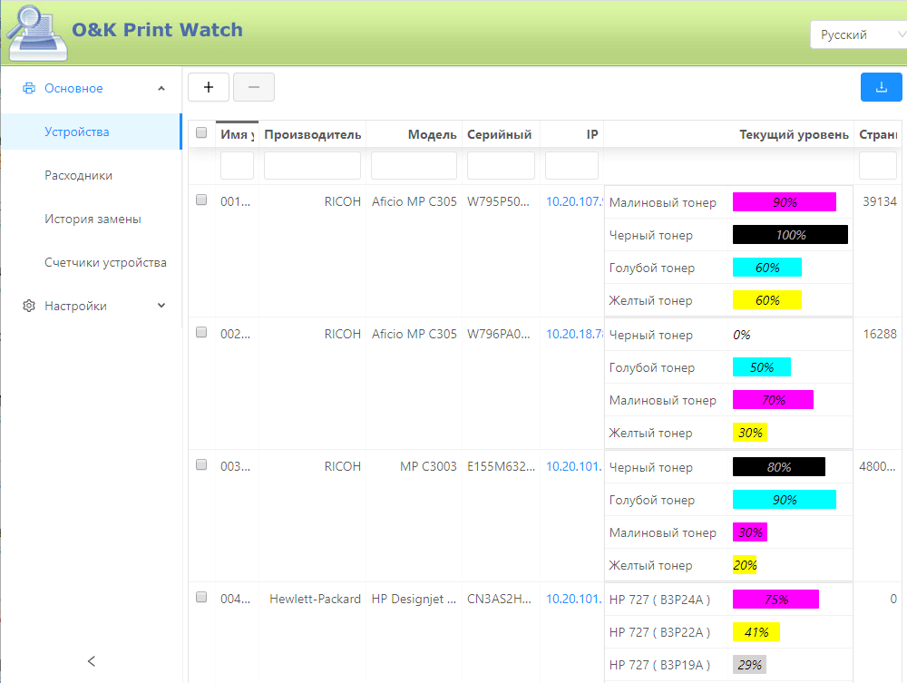907x683 pixels.
Task: Click Hewlett-Packard manufacturer cell
Action: tap(316, 599)
